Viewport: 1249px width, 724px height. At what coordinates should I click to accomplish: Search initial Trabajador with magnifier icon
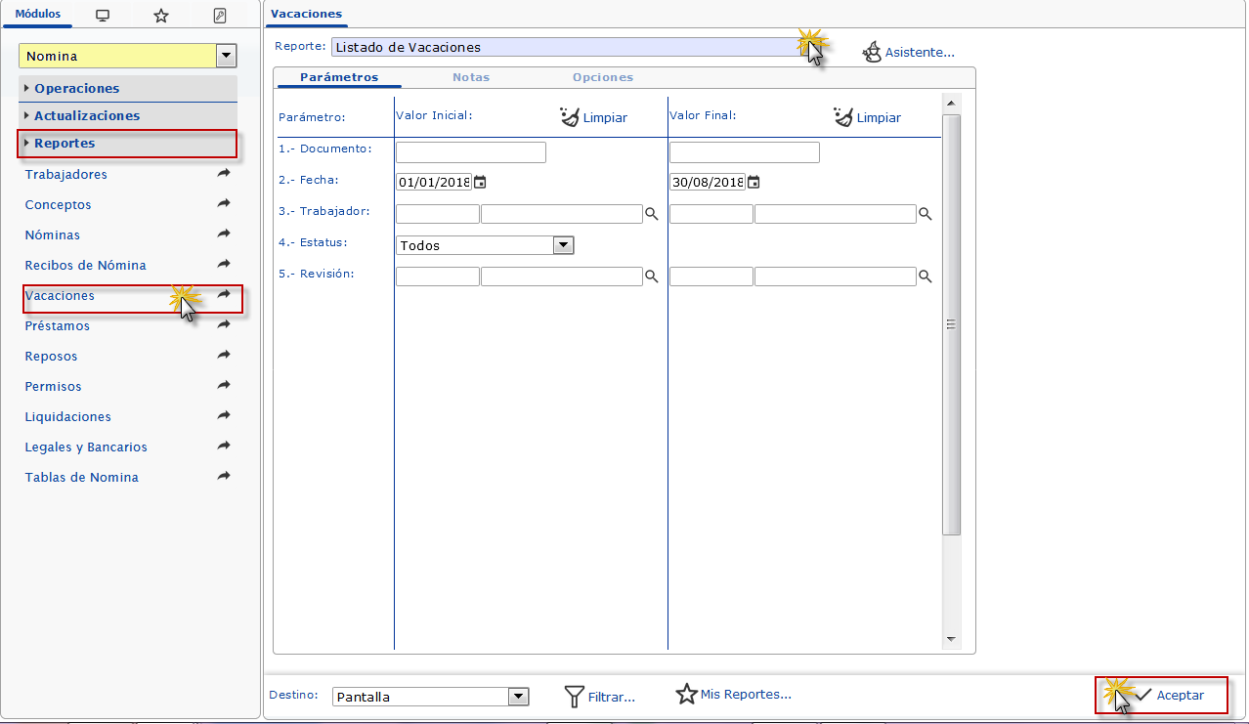pos(651,214)
